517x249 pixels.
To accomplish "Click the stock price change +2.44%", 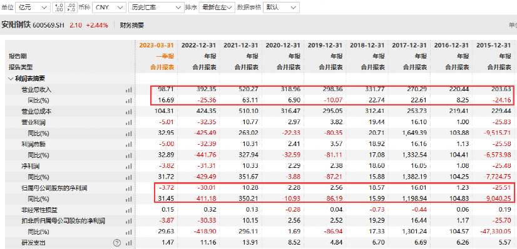I will click(97, 26).
